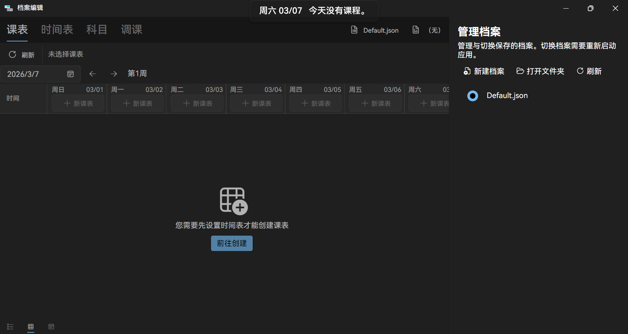Viewport: 628px width, 334px height.
Task: Select the grid view icon at the bottom
Action: 31,327
